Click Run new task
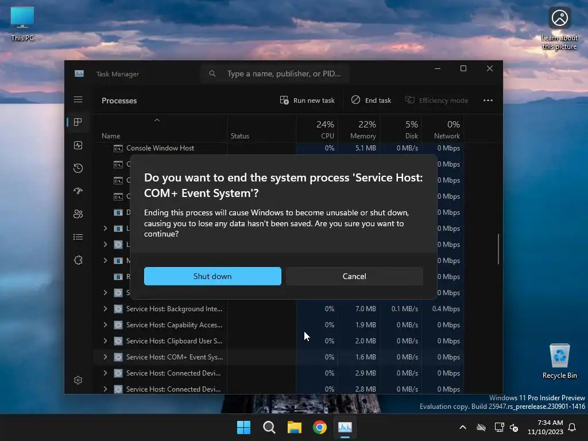The image size is (588, 441). (x=308, y=100)
